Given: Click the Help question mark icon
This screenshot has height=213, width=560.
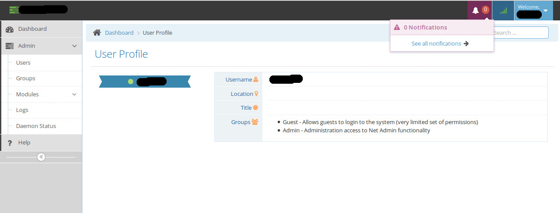Looking at the screenshot, I should (10, 143).
